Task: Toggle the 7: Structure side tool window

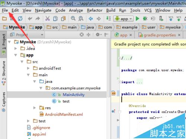Action: (x=4, y=73)
